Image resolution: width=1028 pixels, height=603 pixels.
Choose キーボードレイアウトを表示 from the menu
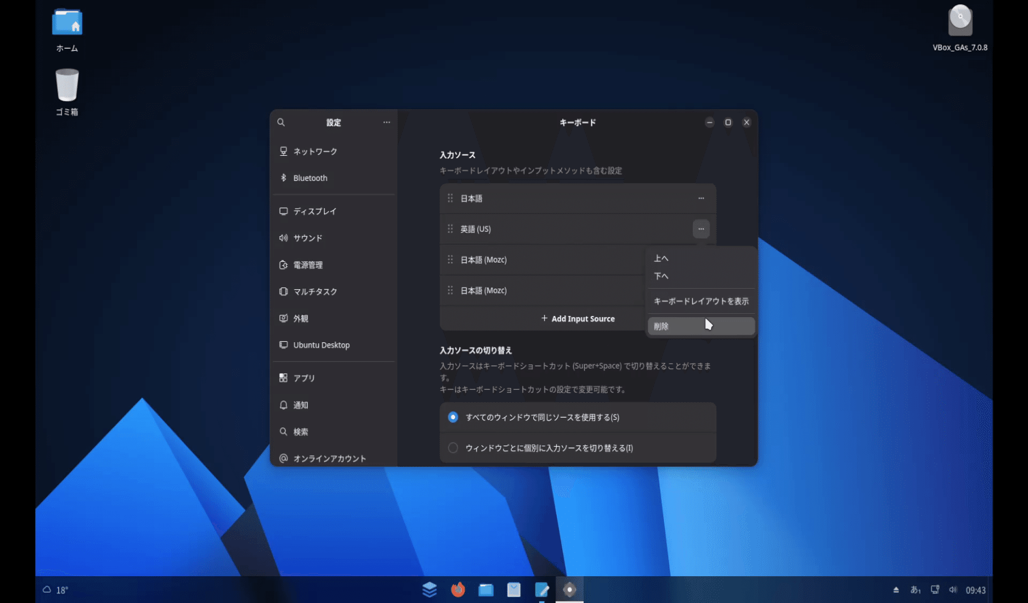pos(701,301)
